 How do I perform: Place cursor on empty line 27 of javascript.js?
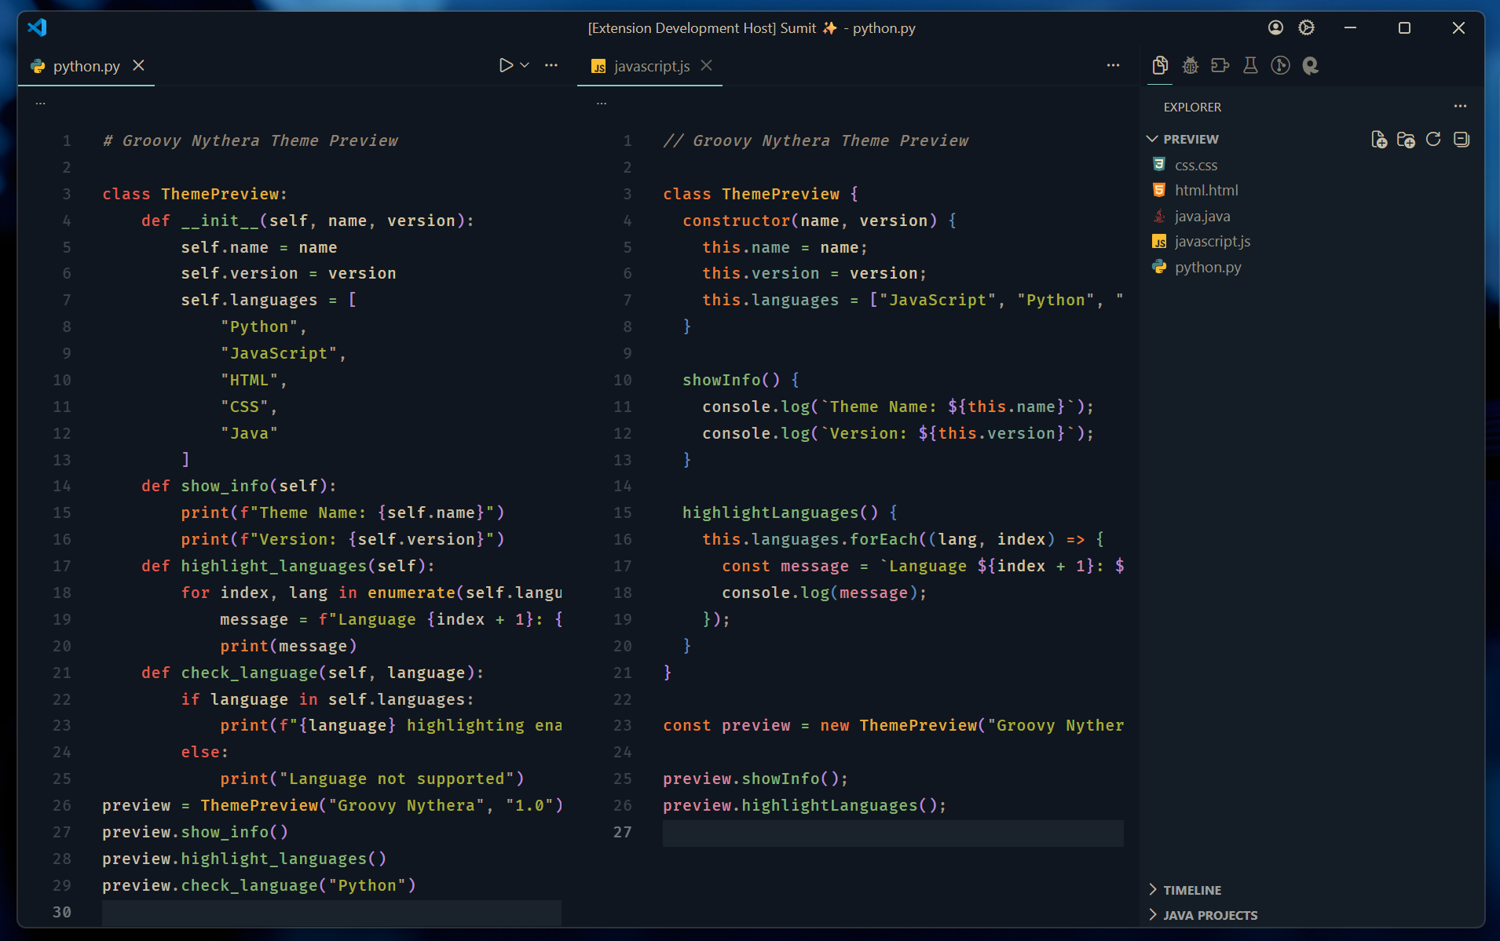click(x=893, y=833)
